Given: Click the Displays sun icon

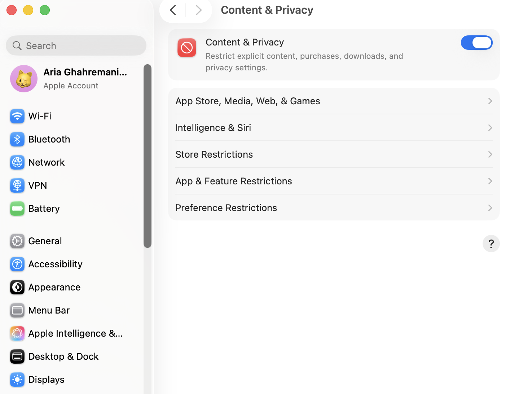Looking at the screenshot, I should (x=17, y=380).
